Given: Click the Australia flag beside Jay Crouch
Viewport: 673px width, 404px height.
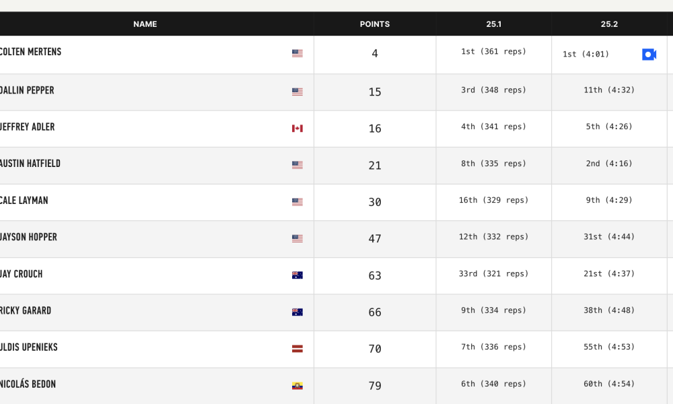Looking at the screenshot, I should [297, 275].
